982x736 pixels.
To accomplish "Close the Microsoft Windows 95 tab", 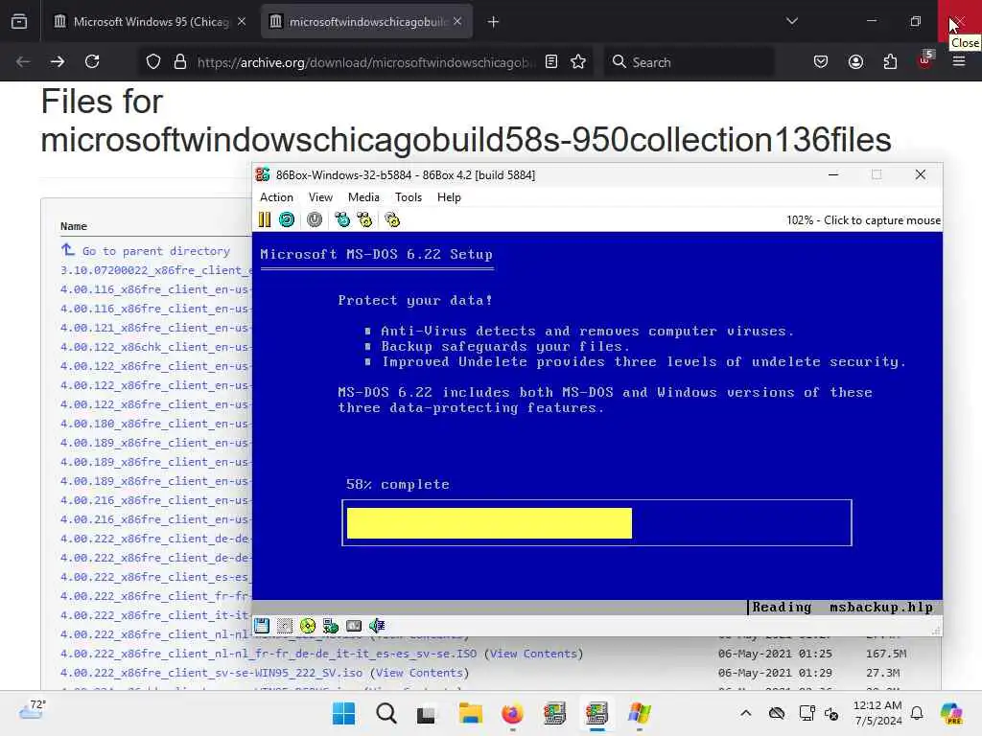I will pyautogui.click(x=242, y=21).
